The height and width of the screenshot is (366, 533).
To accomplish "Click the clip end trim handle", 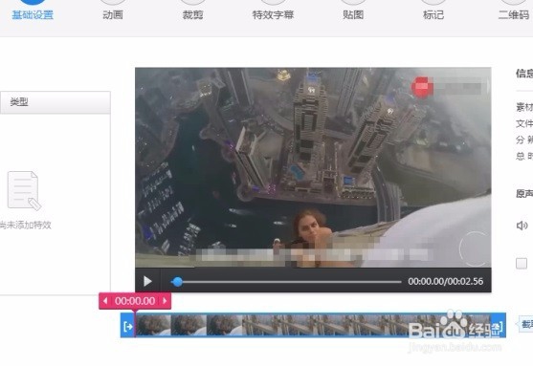I will [499, 326].
